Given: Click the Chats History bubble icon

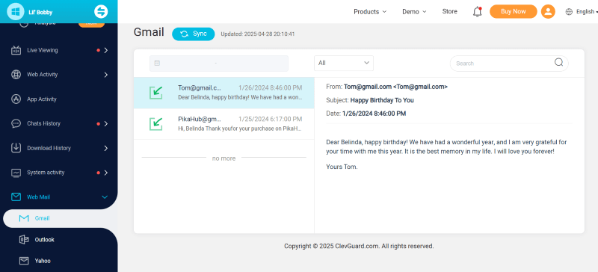Looking at the screenshot, I should point(16,123).
